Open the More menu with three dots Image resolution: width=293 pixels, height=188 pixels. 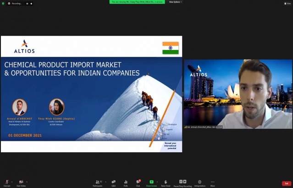point(213,183)
